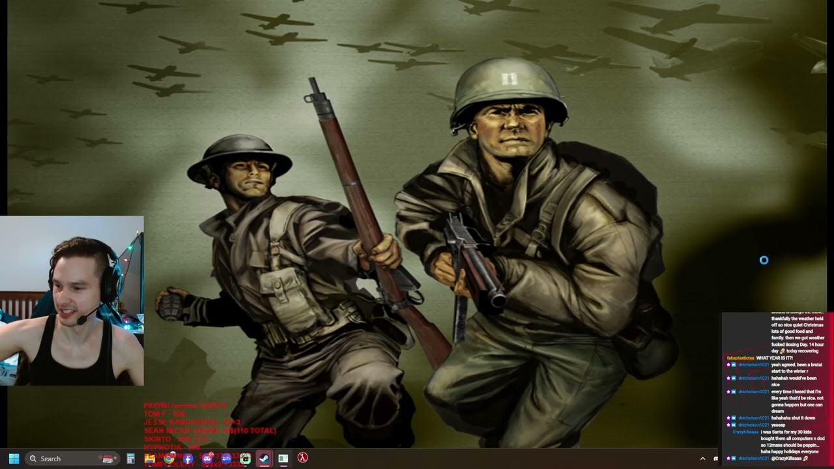Show hidden system tray icons
Screen dimensions: 834x469
click(x=702, y=459)
